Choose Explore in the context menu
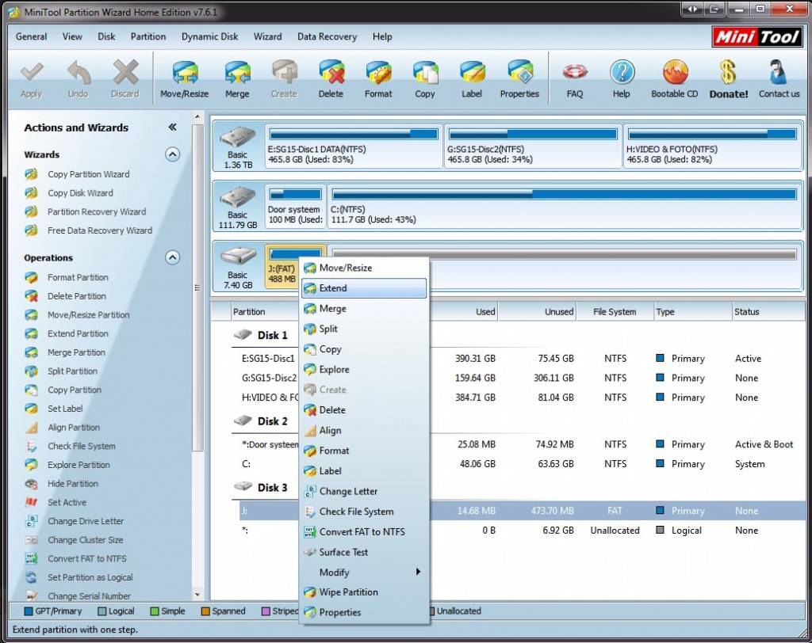The width and height of the screenshot is (812, 643). click(x=364, y=369)
